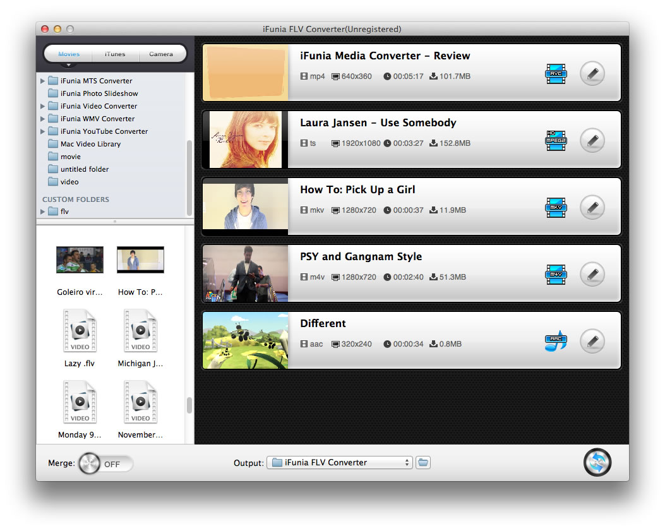665x531 pixels.
Task: Select the video folder
Action: coord(64,181)
